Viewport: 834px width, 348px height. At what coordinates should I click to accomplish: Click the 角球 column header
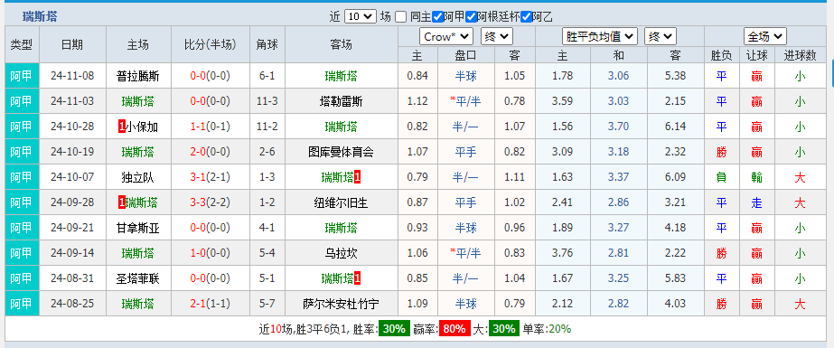(267, 44)
